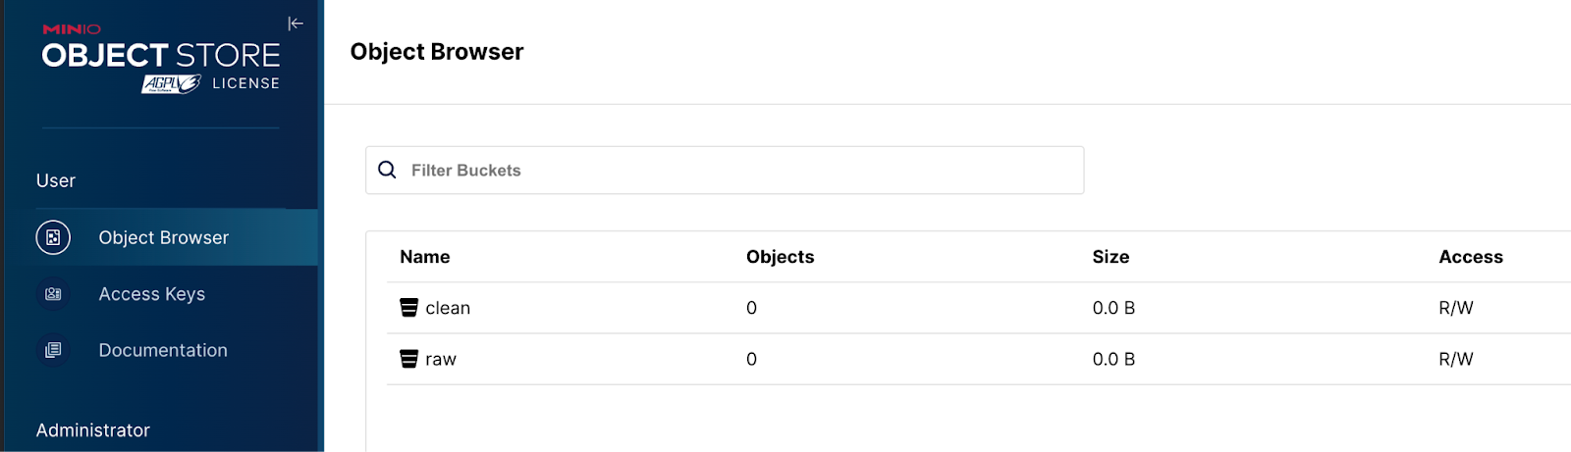Image resolution: width=1571 pixels, height=452 pixels.
Task: Open the clean bucket
Action: [448, 308]
